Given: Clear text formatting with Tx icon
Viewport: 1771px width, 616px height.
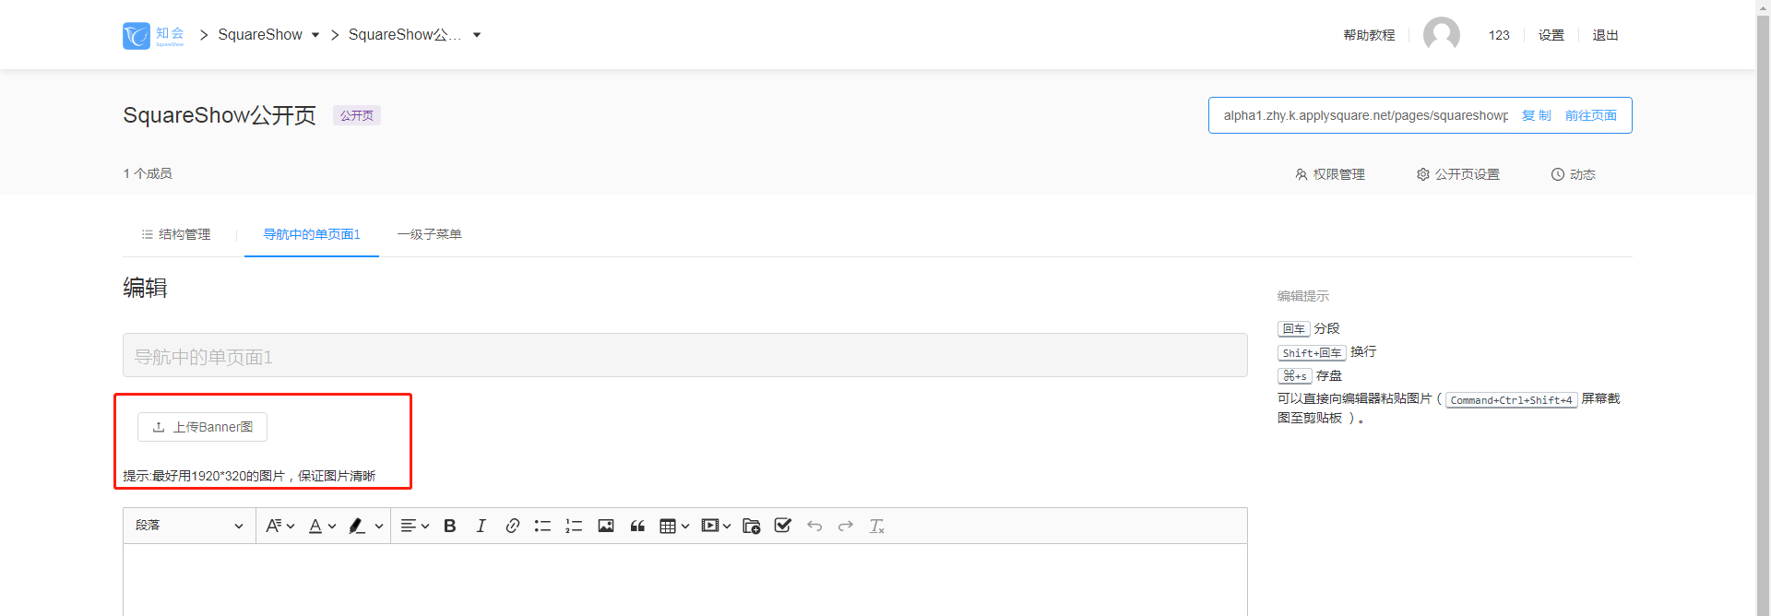Looking at the screenshot, I should (x=876, y=526).
